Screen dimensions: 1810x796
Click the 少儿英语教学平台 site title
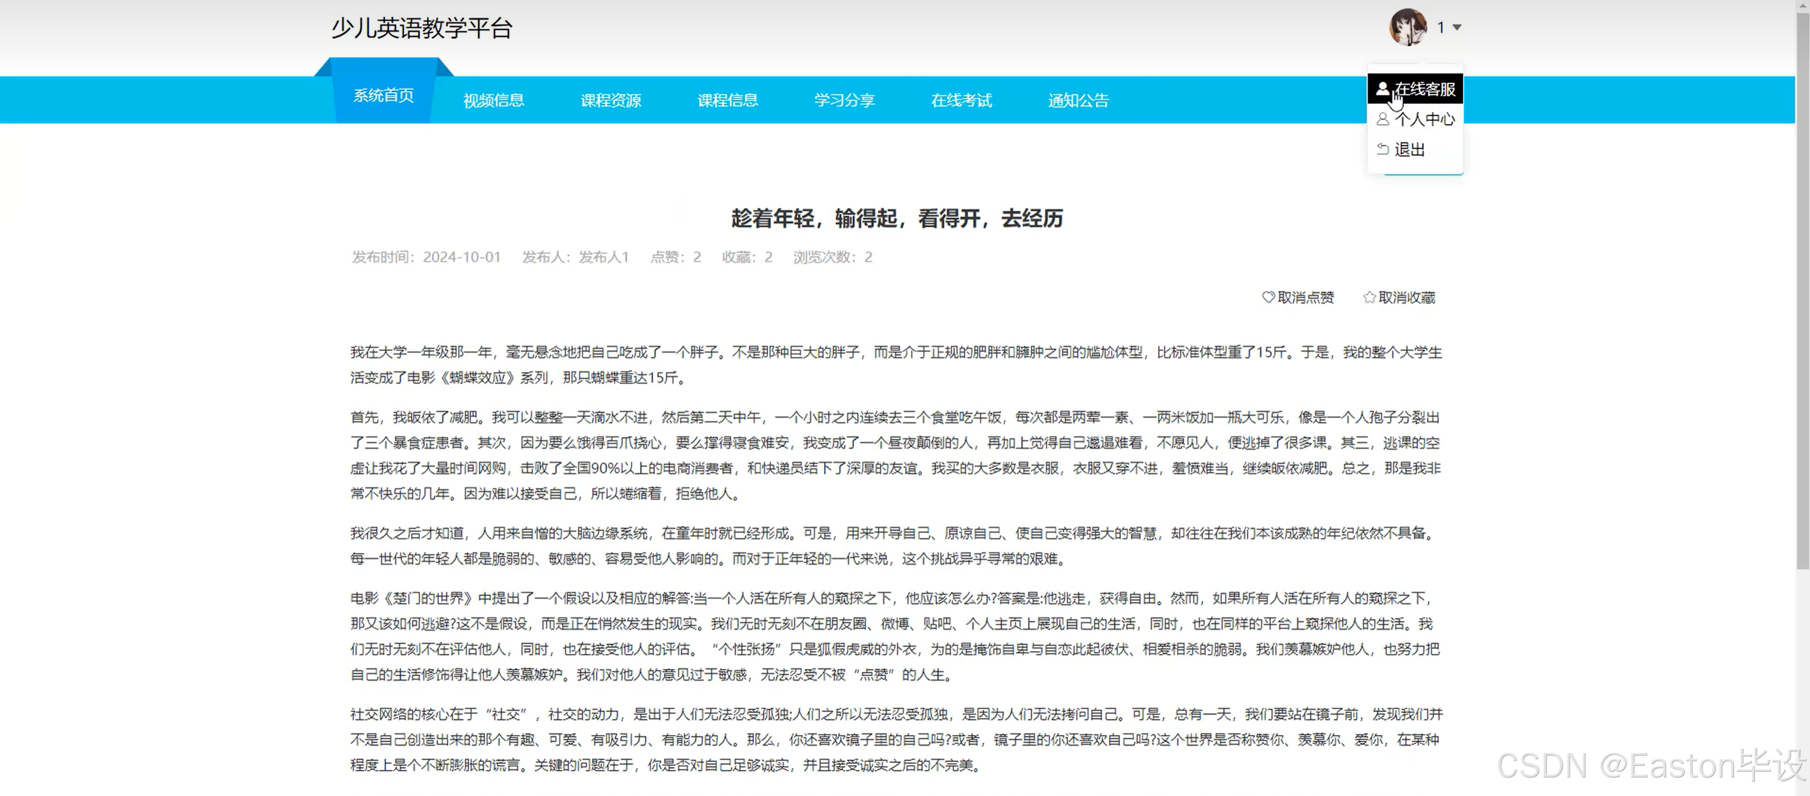[x=422, y=28]
